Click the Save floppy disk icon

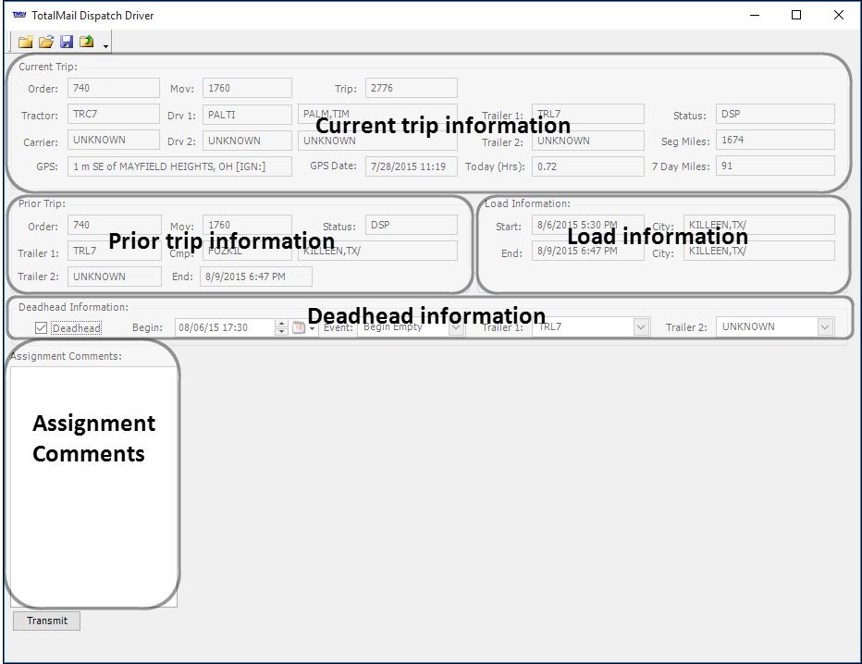[x=67, y=42]
